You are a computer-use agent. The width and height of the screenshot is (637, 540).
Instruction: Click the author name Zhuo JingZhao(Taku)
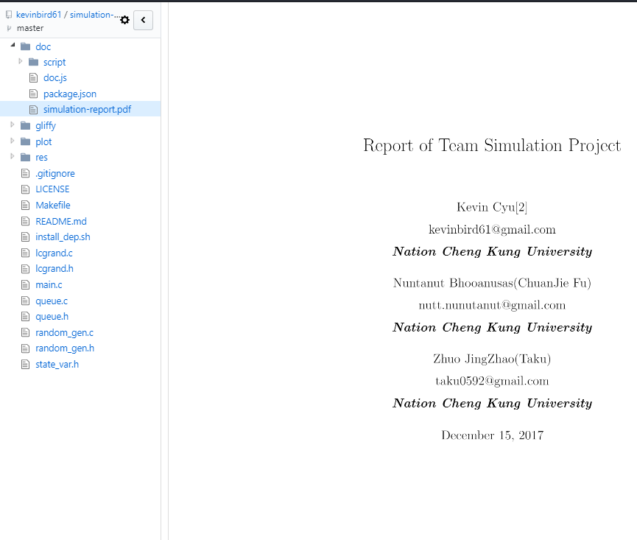(492, 359)
